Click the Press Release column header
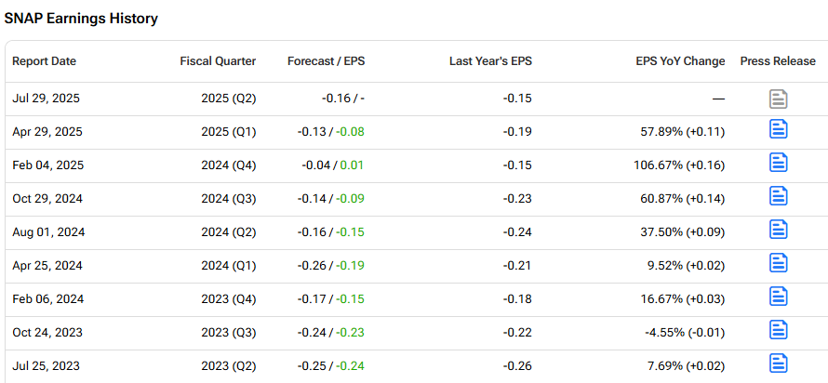Viewport: 828px width, 383px height. (778, 61)
